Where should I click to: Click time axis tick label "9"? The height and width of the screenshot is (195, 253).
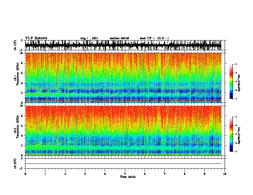coord(204,174)
